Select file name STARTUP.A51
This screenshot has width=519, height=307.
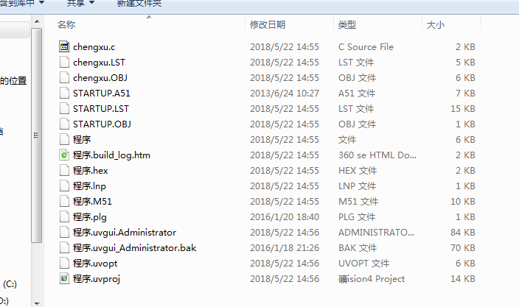[102, 93]
